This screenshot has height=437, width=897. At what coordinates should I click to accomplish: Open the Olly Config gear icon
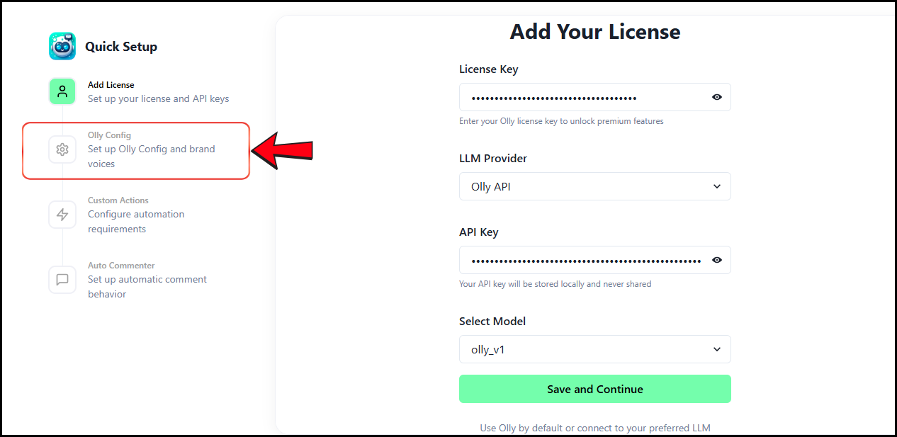tap(62, 149)
